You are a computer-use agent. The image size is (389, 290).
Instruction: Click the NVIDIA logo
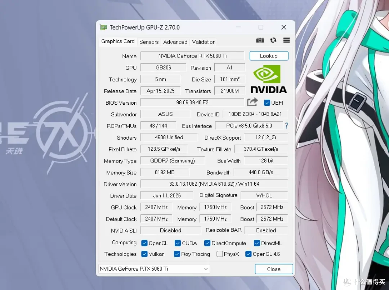pyautogui.click(x=268, y=79)
